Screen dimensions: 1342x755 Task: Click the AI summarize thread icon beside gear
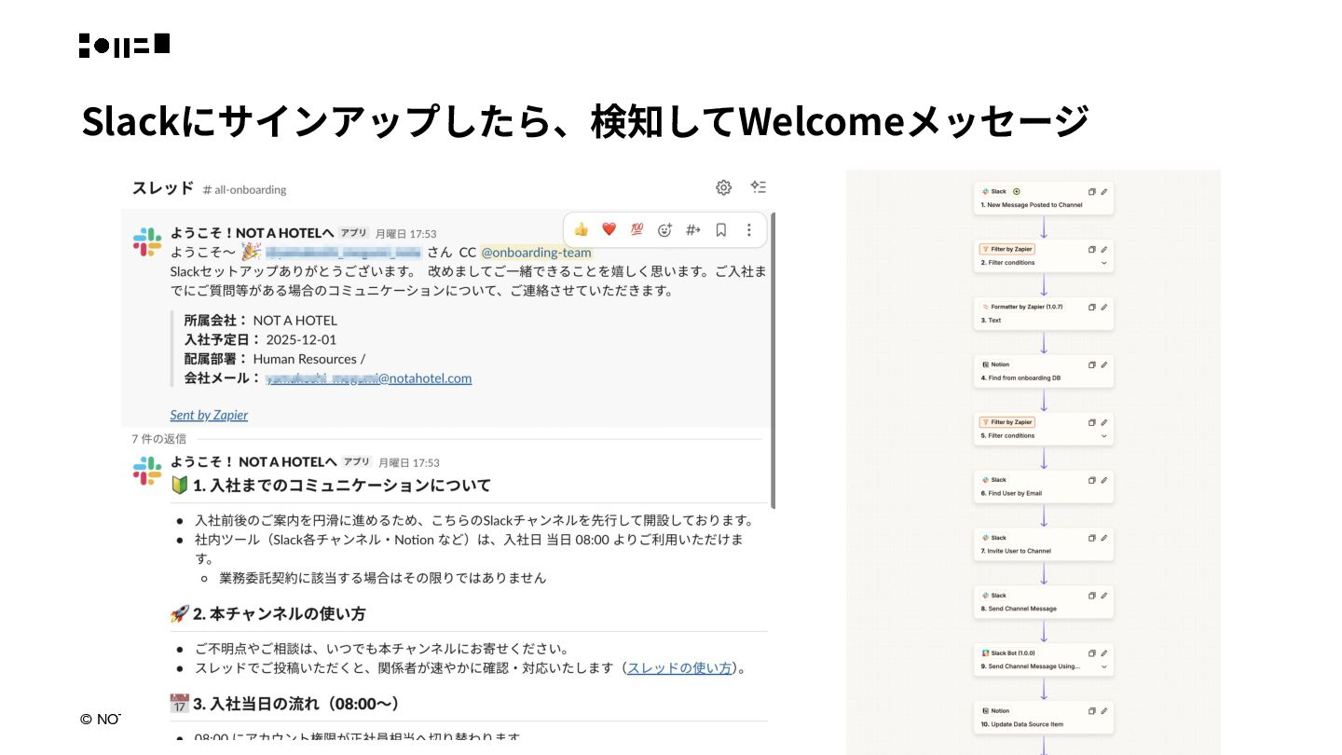(x=759, y=187)
